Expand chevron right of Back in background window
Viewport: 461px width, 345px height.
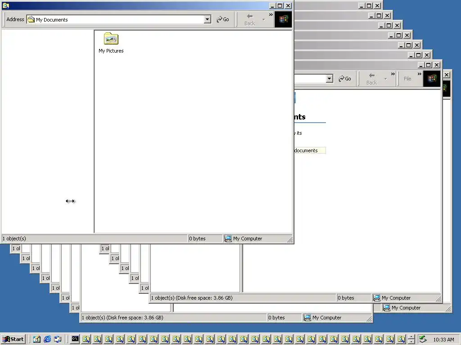click(x=393, y=74)
